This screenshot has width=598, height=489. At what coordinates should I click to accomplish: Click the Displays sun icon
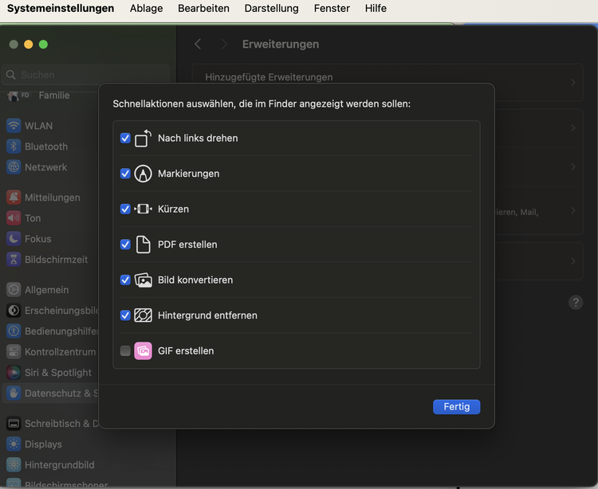14,444
